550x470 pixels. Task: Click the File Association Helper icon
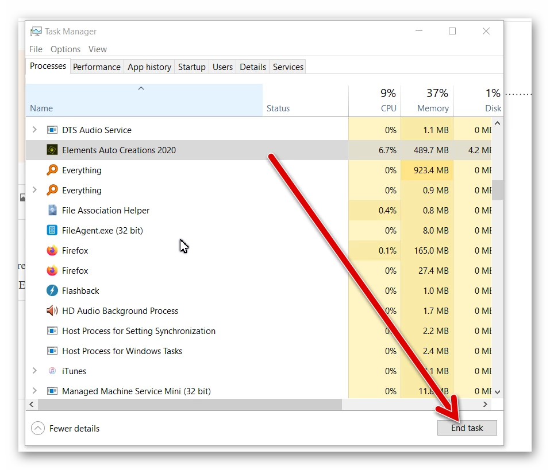[x=52, y=210]
